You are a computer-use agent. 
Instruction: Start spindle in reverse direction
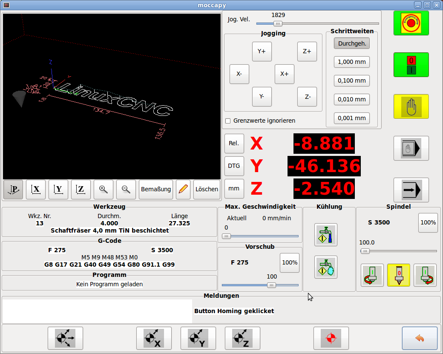pos(372,275)
